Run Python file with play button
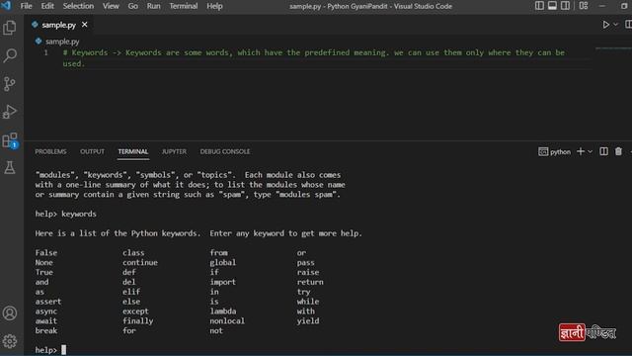This screenshot has height=356, width=632. [x=605, y=25]
